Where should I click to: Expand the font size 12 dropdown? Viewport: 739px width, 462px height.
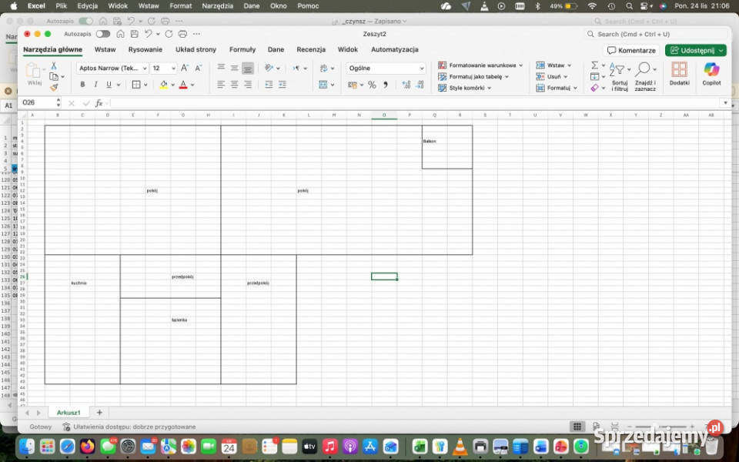(x=173, y=68)
